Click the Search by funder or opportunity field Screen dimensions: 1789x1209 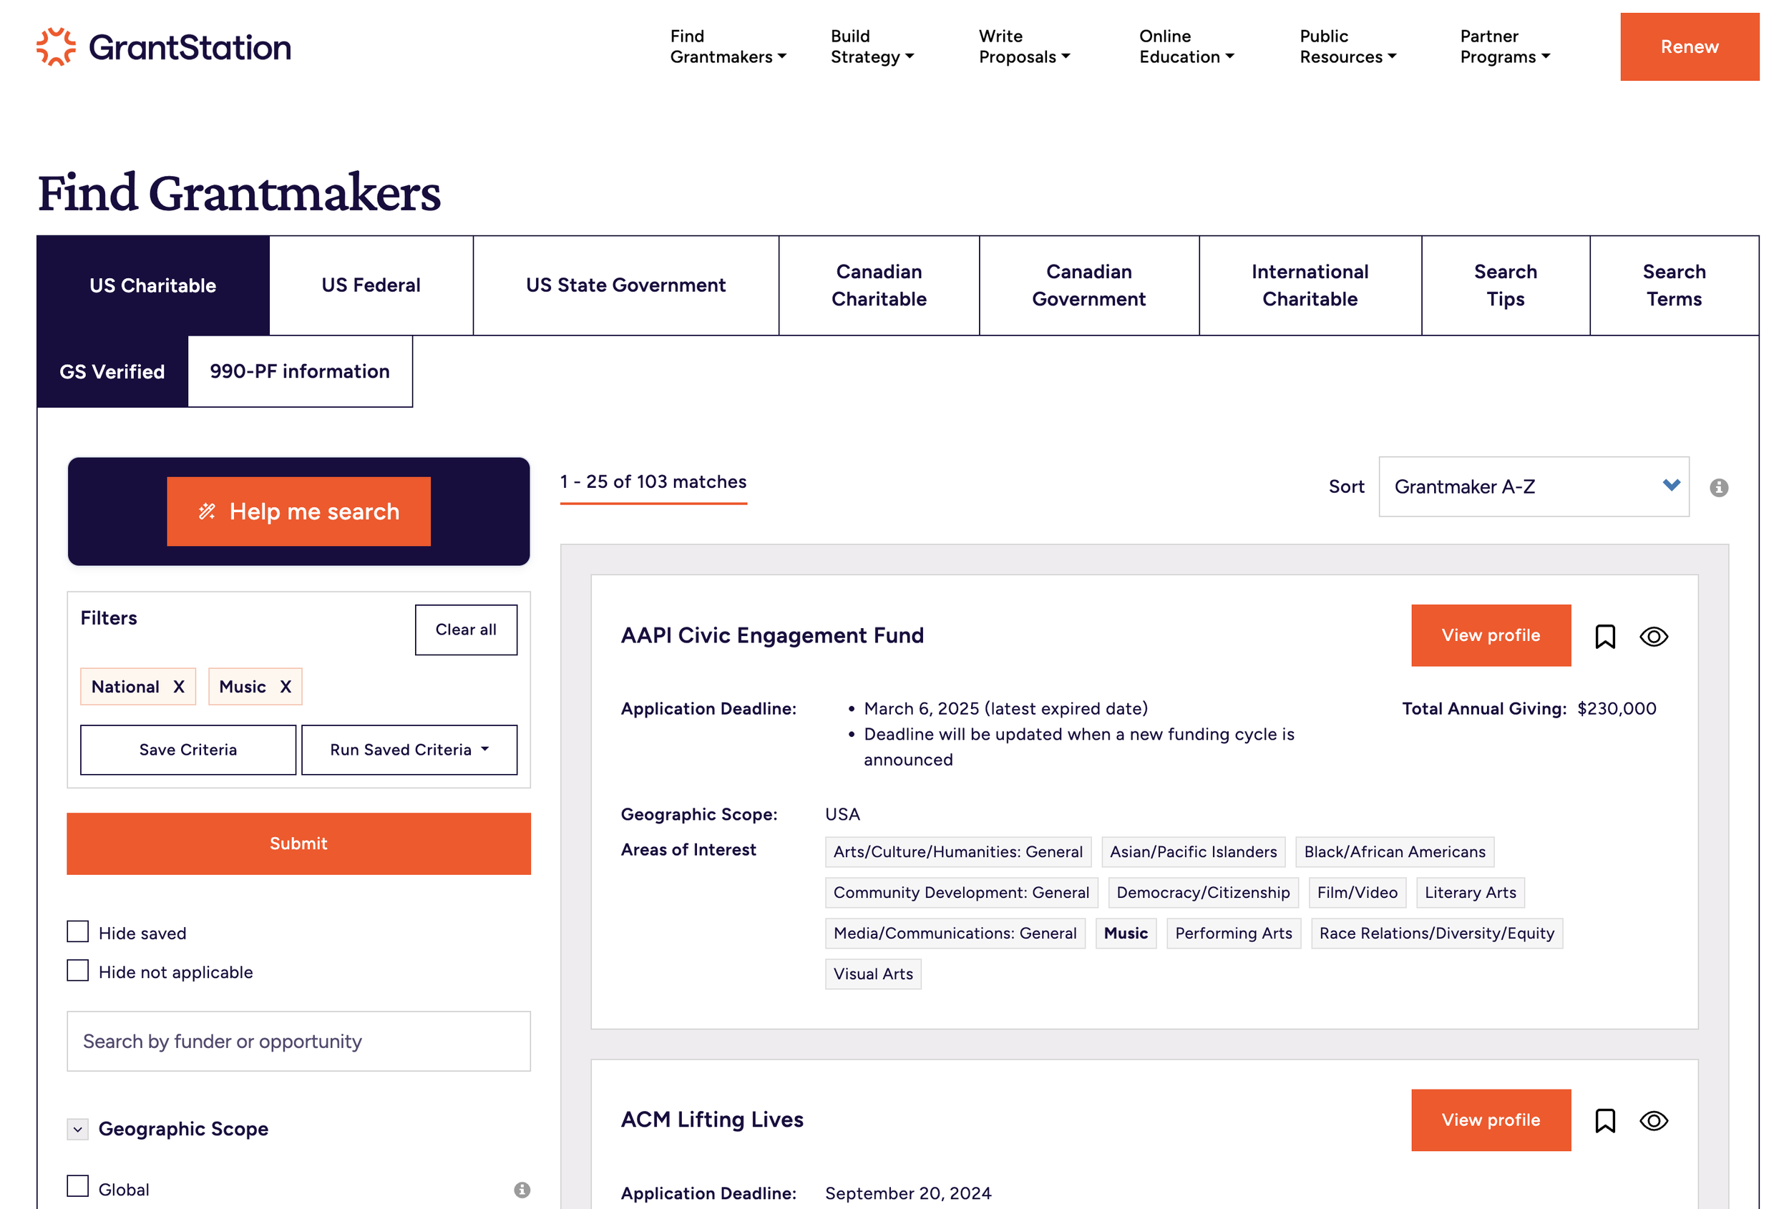298,1041
